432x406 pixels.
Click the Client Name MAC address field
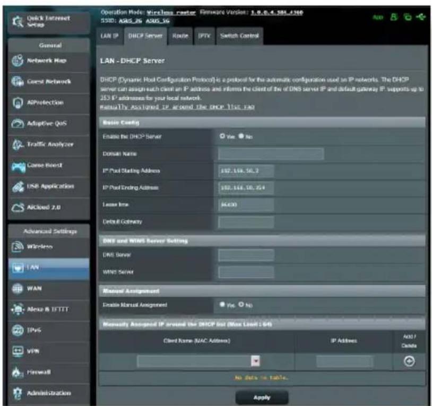click(x=194, y=361)
